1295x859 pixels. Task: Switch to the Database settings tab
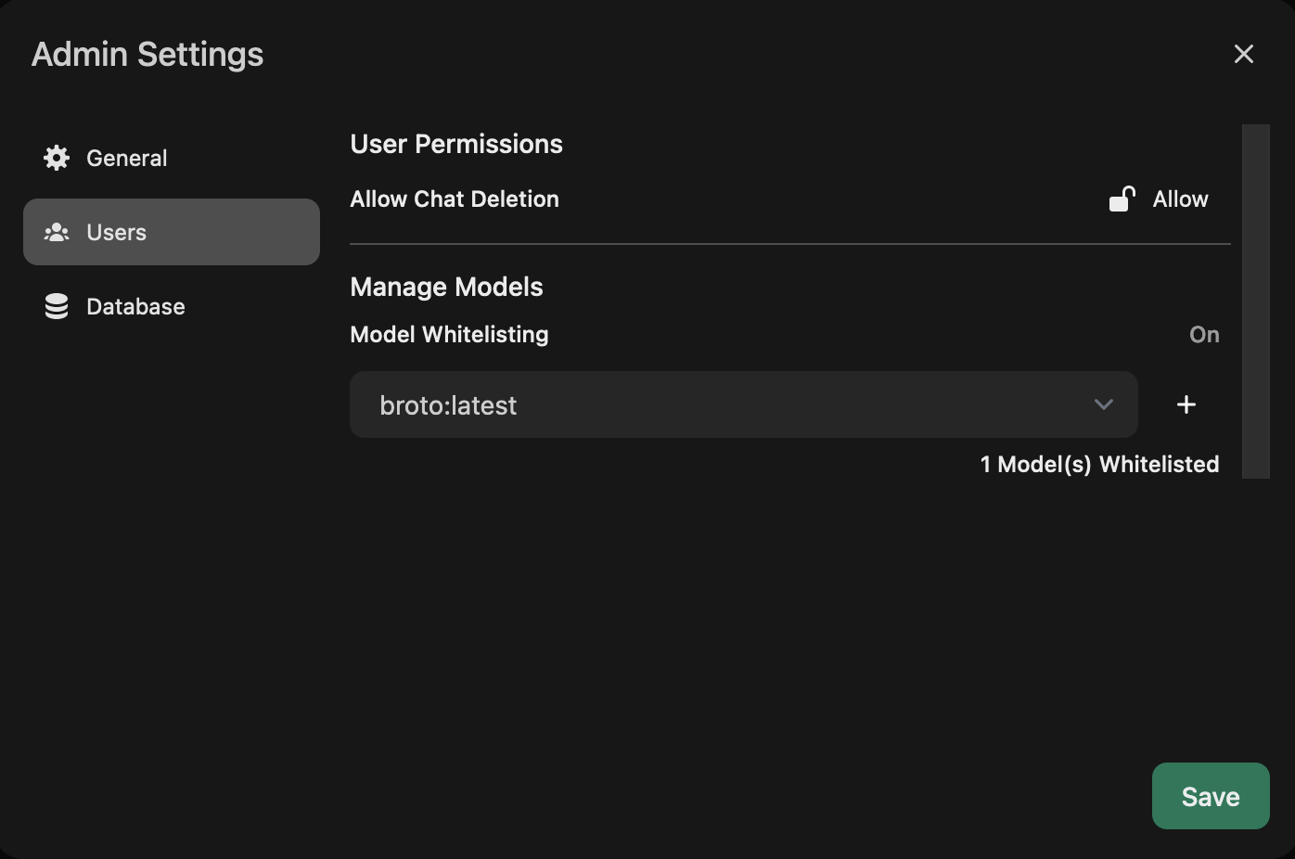135,306
